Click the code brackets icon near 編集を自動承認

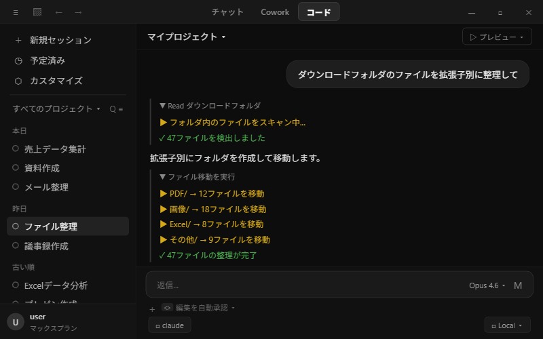tap(167, 308)
